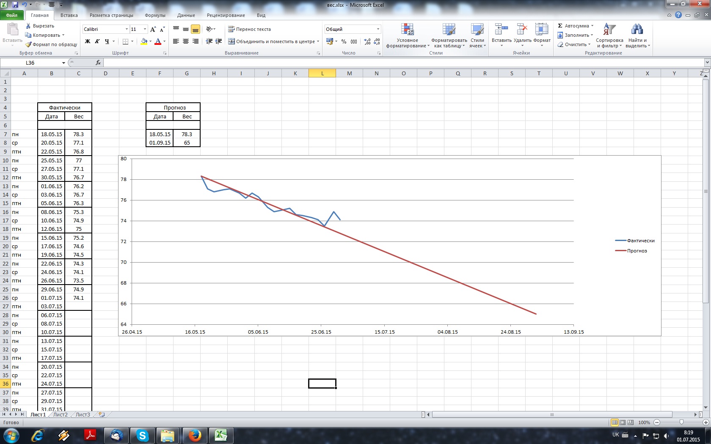The image size is (711, 444).
Task: Click the Fill Color yellow bucket swatch
Action: tap(144, 41)
